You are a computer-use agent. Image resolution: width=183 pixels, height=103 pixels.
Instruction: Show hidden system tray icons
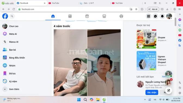coord(145,100)
